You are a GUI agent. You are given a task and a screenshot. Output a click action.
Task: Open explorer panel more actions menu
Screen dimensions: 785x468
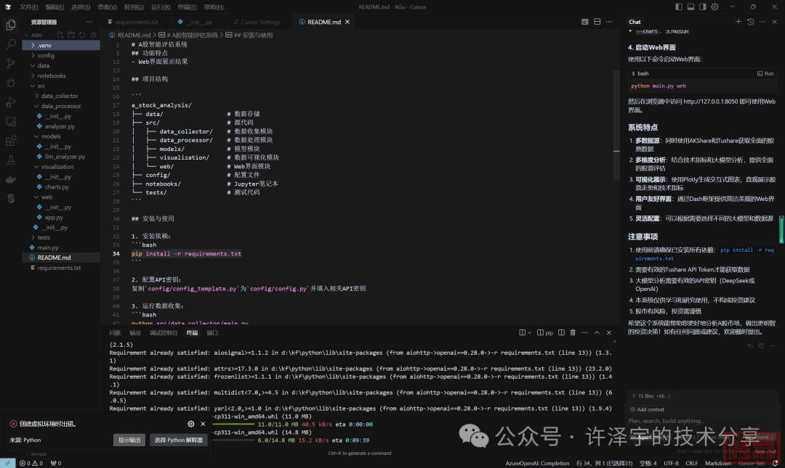(x=89, y=22)
